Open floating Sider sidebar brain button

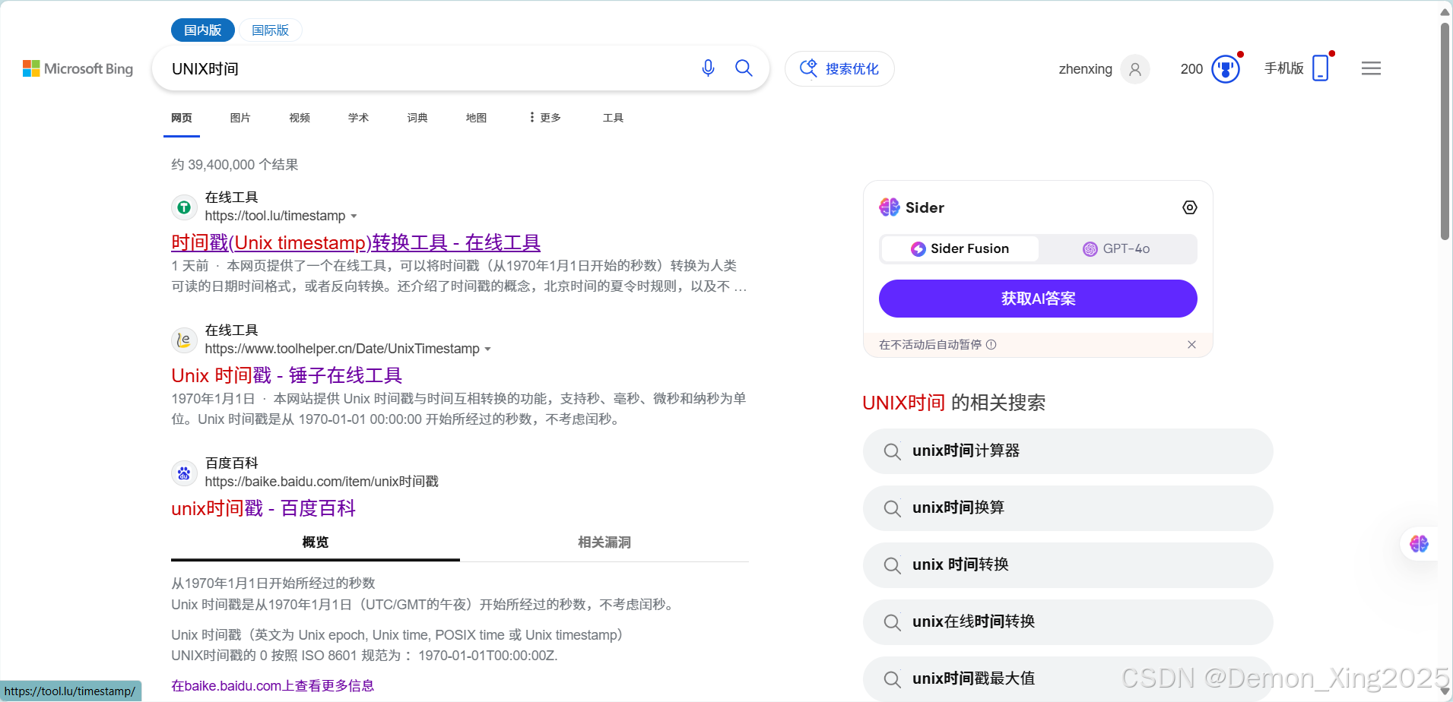tap(1419, 544)
